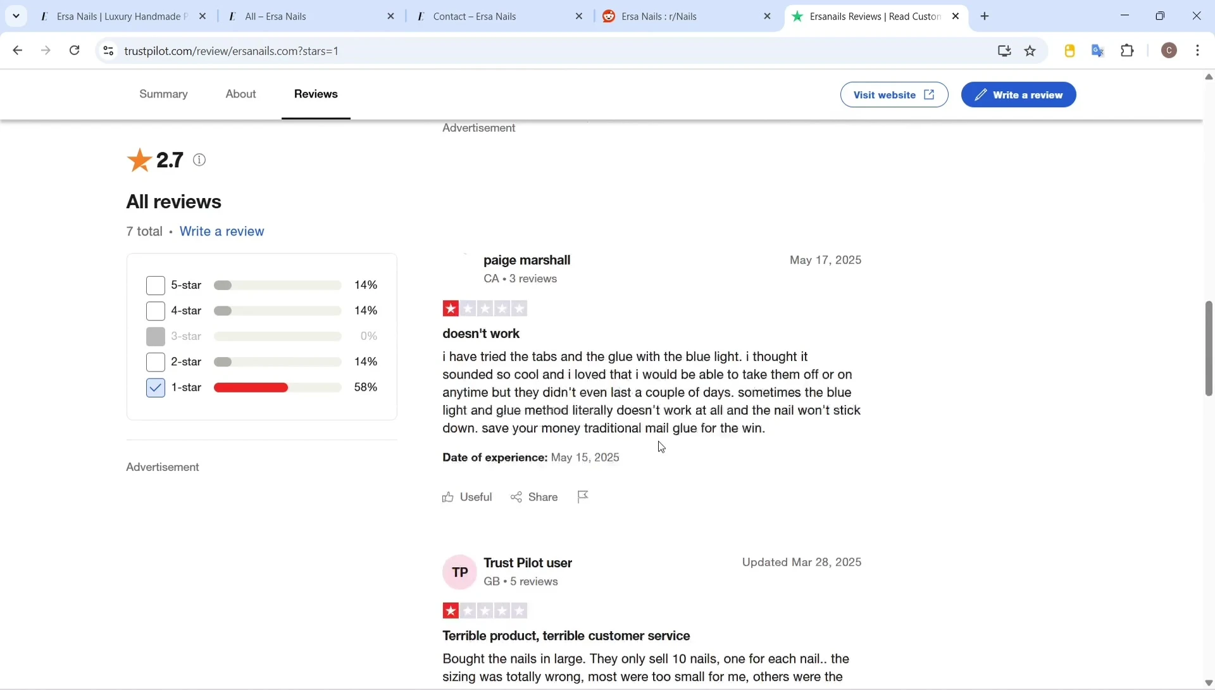1215x690 pixels.
Task: Share paige marshall's review
Action: (x=535, y=498)
